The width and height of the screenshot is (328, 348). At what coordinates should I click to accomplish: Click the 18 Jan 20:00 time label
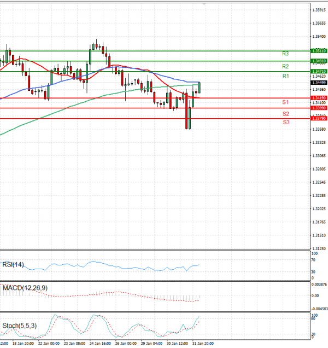(x=24, y=344)
